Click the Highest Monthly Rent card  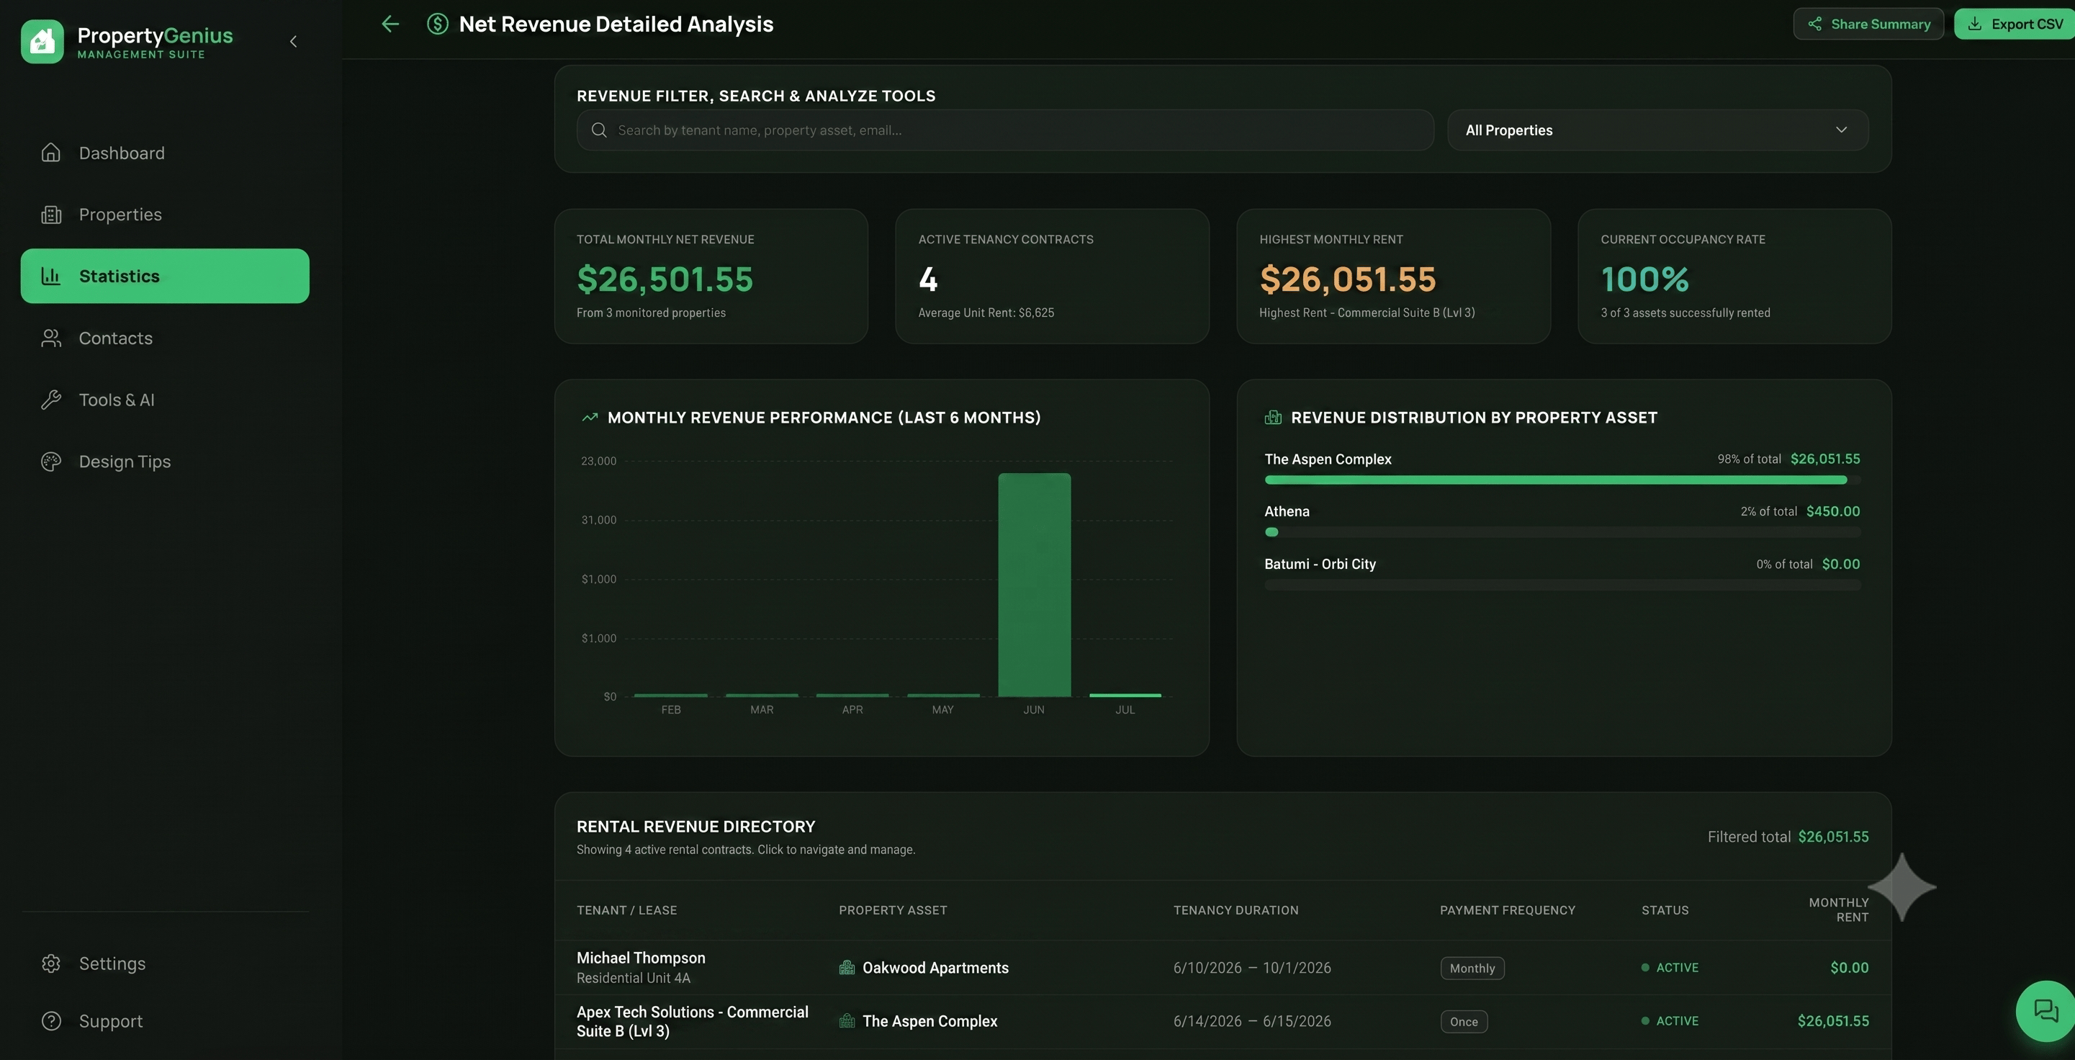[x=1394, y=277]
